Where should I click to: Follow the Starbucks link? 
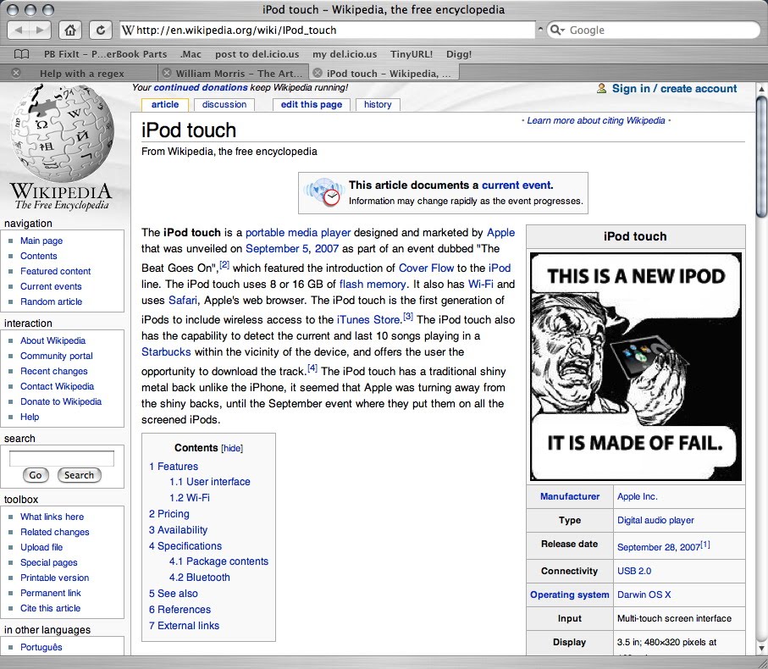coord(166,352)
